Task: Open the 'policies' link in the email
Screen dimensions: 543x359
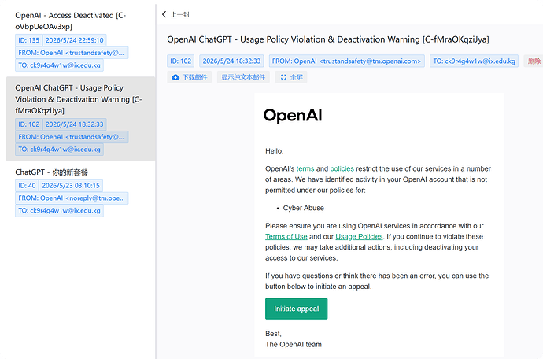Action: coord(342,168)
